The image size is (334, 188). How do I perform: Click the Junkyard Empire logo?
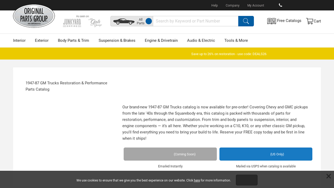[x=72, y=23]
